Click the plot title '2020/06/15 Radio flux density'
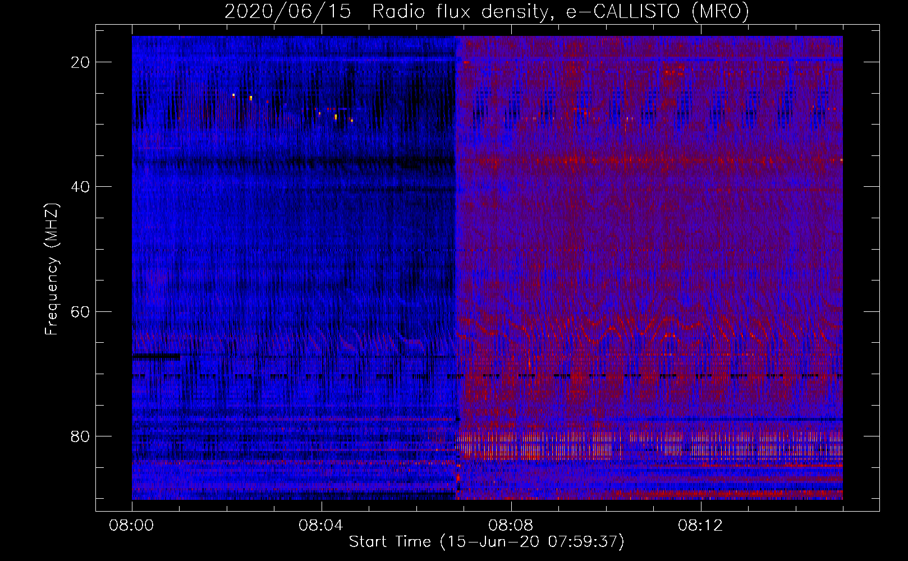 point(487,12)
